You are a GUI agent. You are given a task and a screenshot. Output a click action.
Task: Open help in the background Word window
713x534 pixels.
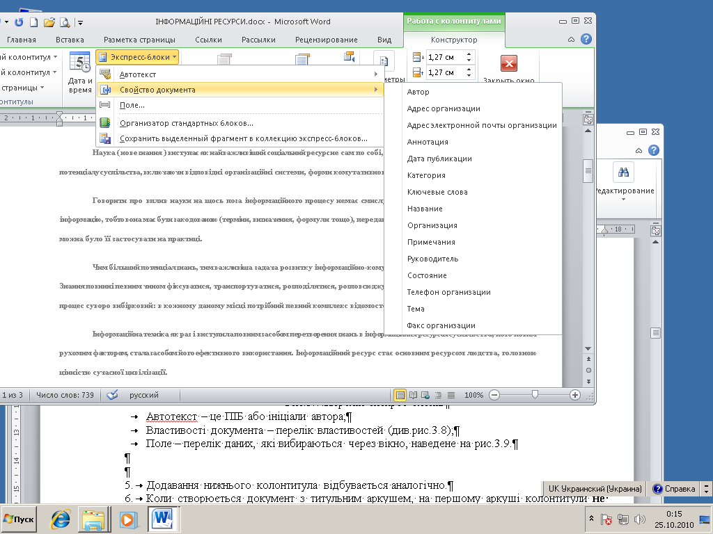click(654, 150)
